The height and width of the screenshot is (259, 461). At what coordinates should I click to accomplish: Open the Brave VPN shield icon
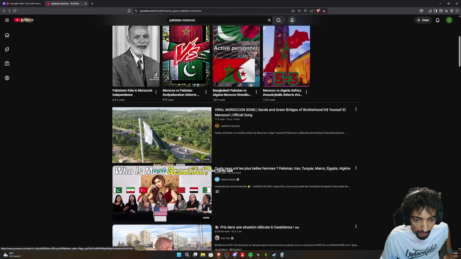(451, 11)
